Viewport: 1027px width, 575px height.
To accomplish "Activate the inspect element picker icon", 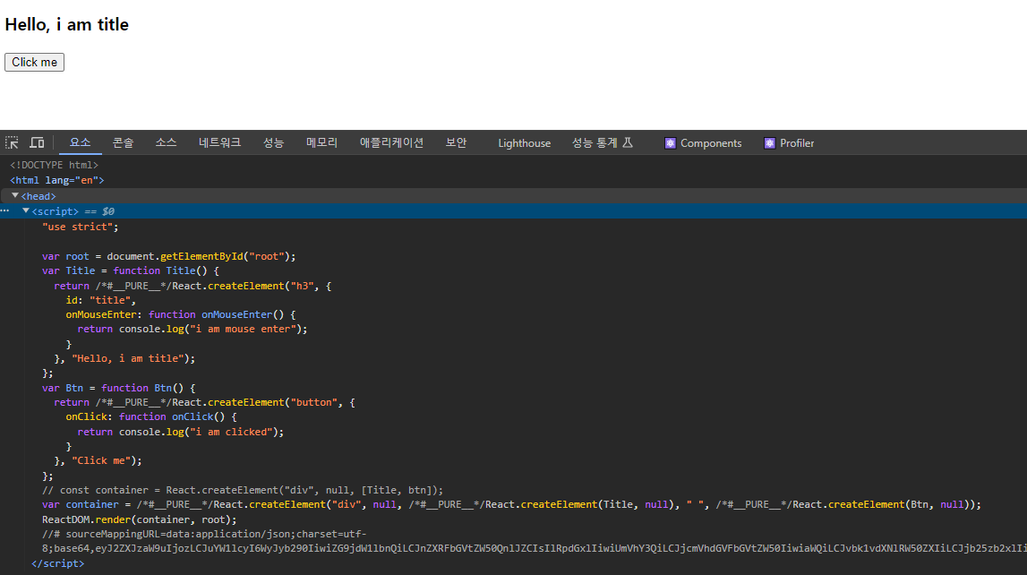I will tap(12, 142).
